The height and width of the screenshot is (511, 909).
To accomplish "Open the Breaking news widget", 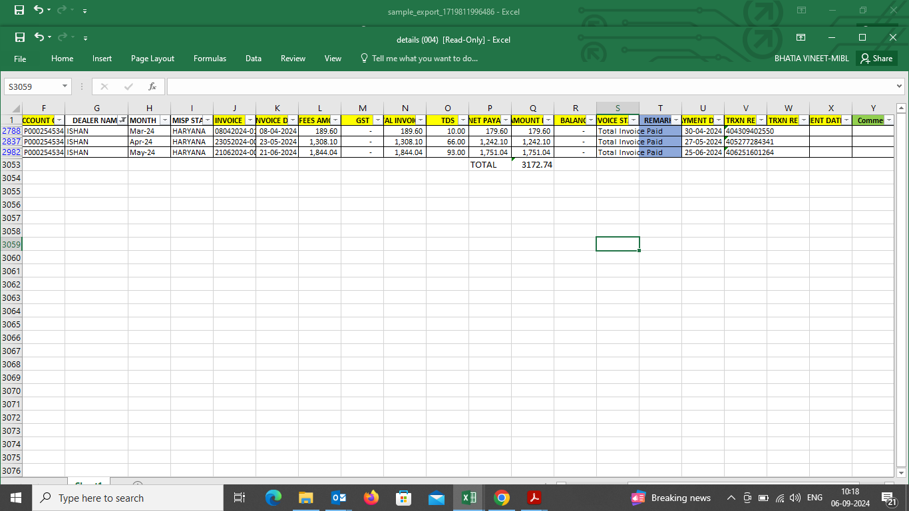I will (671, 498).
